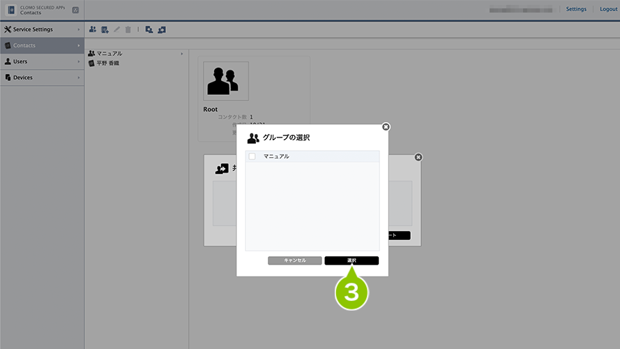
Task: Expand the マニュアル group arrow in tree
Action: [x=182, y=54]
